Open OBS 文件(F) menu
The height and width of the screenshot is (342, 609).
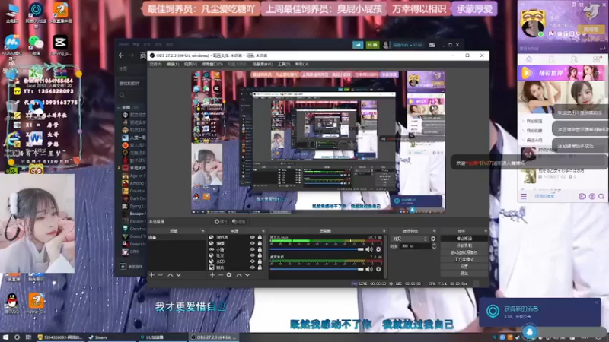click(155, 64)
